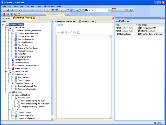Click the Open folder toolbar icon

click(4, 10)
